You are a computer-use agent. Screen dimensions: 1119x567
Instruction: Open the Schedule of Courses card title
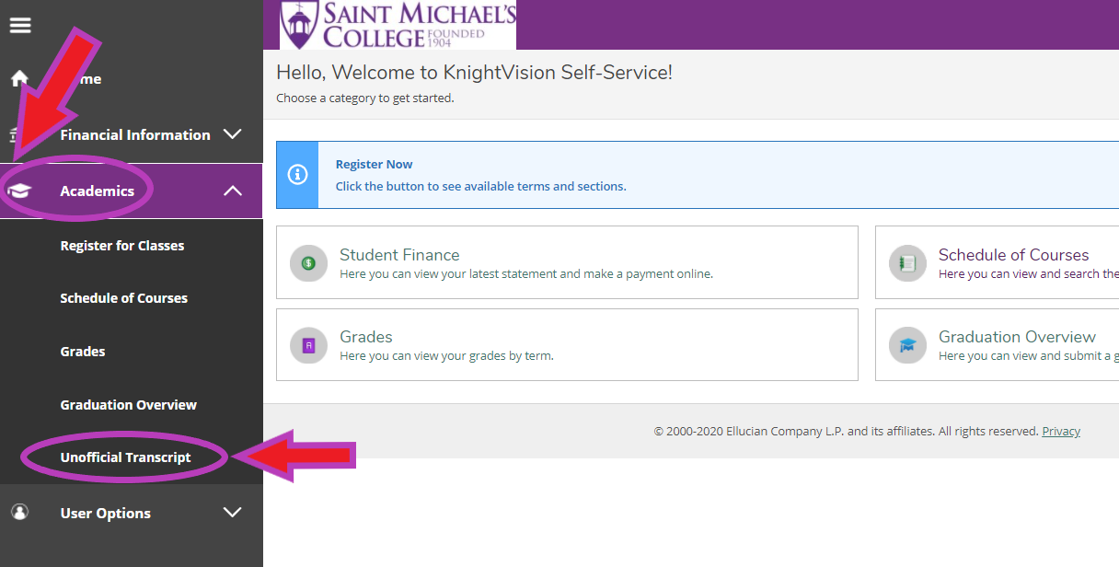pos(1014,255)
